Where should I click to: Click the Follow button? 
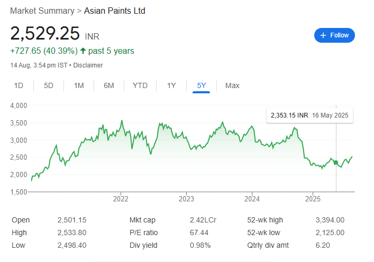click(x=334, y=35)
